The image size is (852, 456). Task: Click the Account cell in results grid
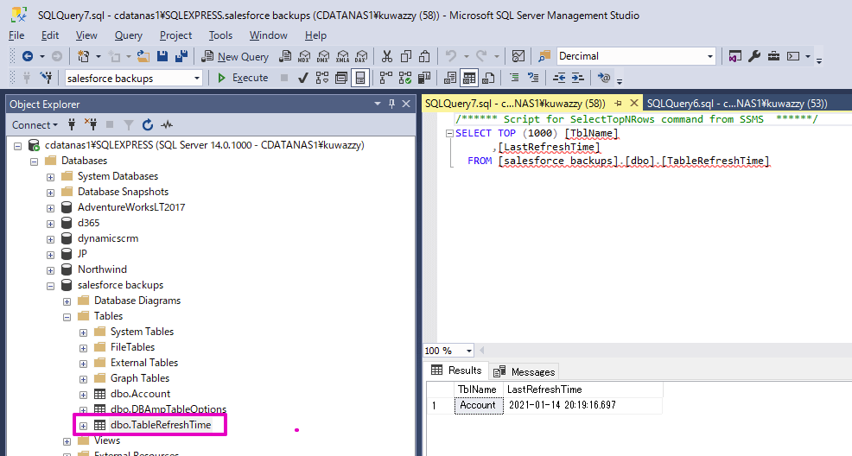478,405
